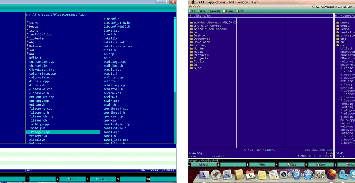This screenshot has height=183, width=355.
Task: Select libconf_win32.h in the file list
Action: coord(117,27)
